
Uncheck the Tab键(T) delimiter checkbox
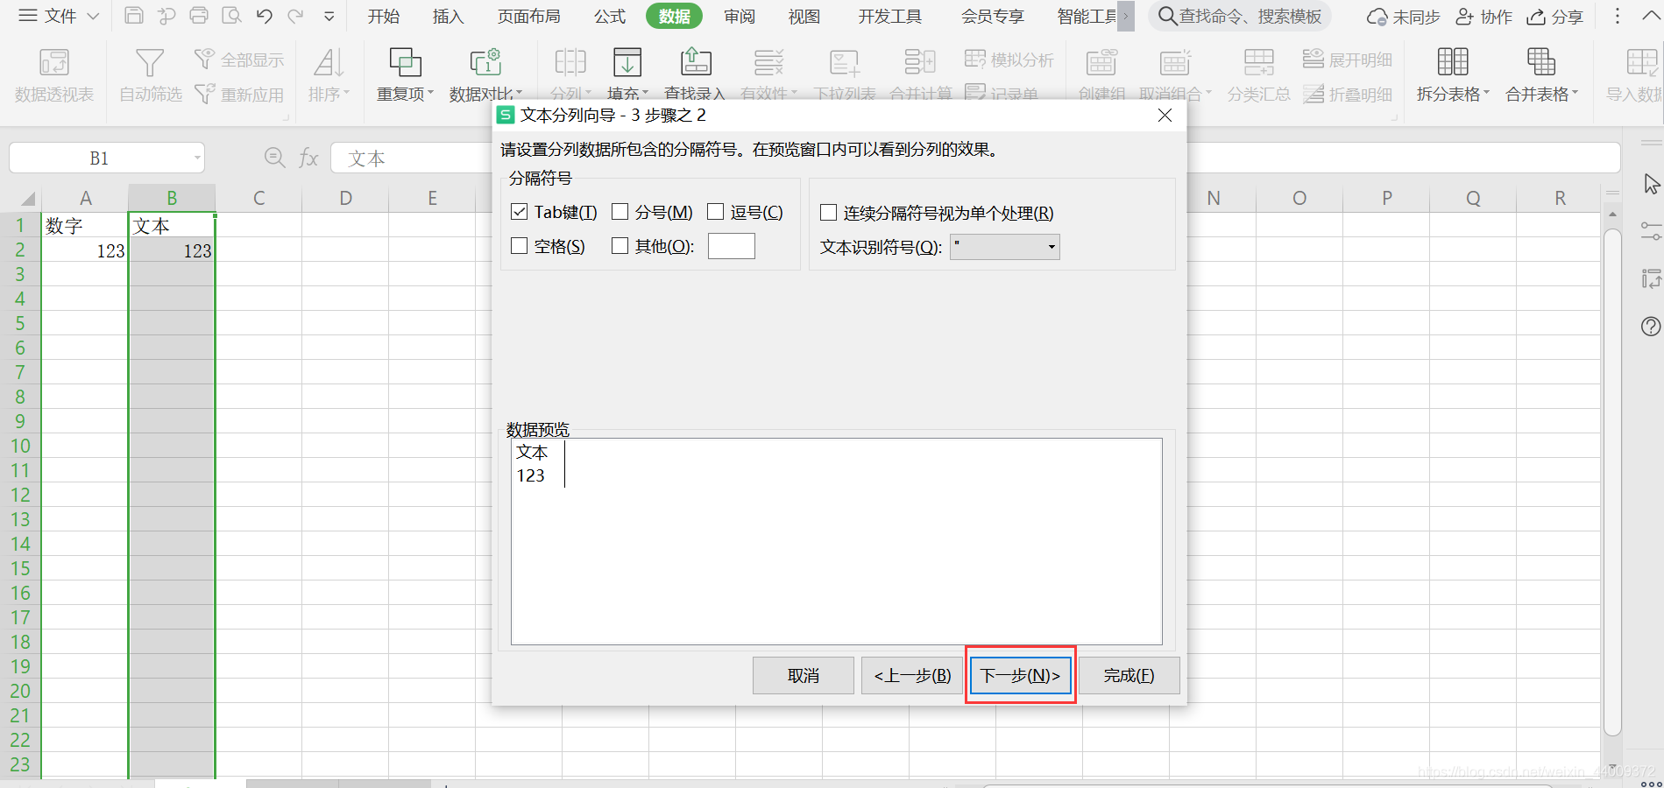coord(519,212)
